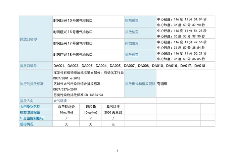
Task: Click 无 under 臭气浓度 column
Action: pyautogui.click(x=113, y=124)
